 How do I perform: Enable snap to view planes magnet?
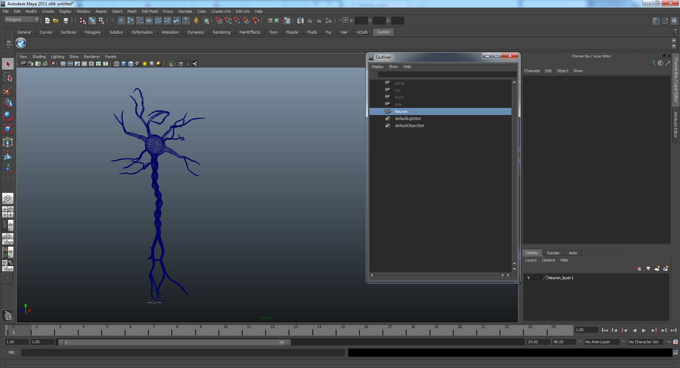(246, 21)
